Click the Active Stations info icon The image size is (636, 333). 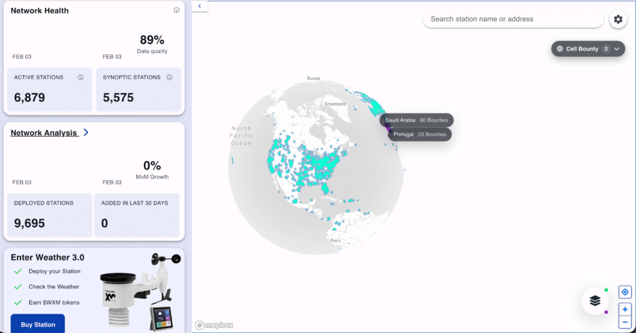[81, 78]
